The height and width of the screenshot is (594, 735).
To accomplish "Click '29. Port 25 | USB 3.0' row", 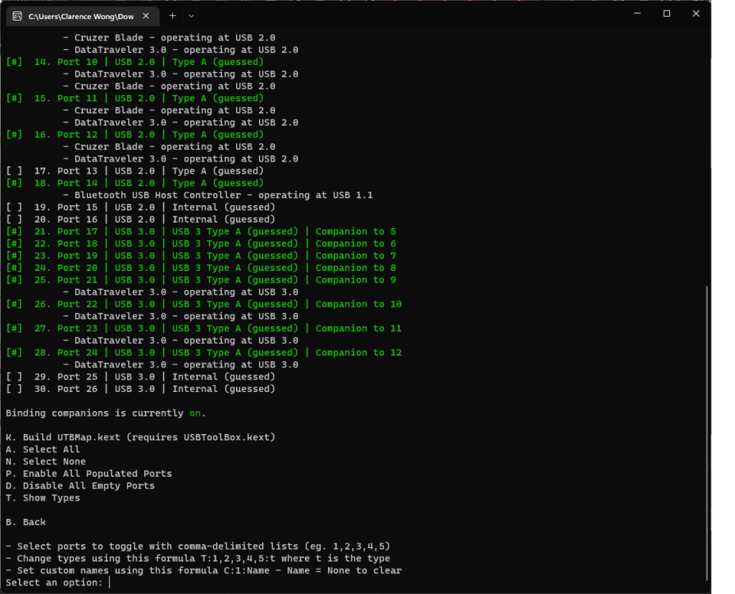I will click(x=140, y=377).
